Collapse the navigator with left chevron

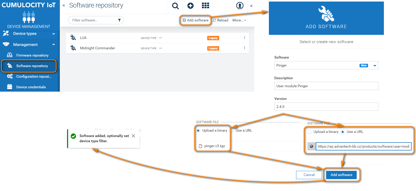pos(64,5)
